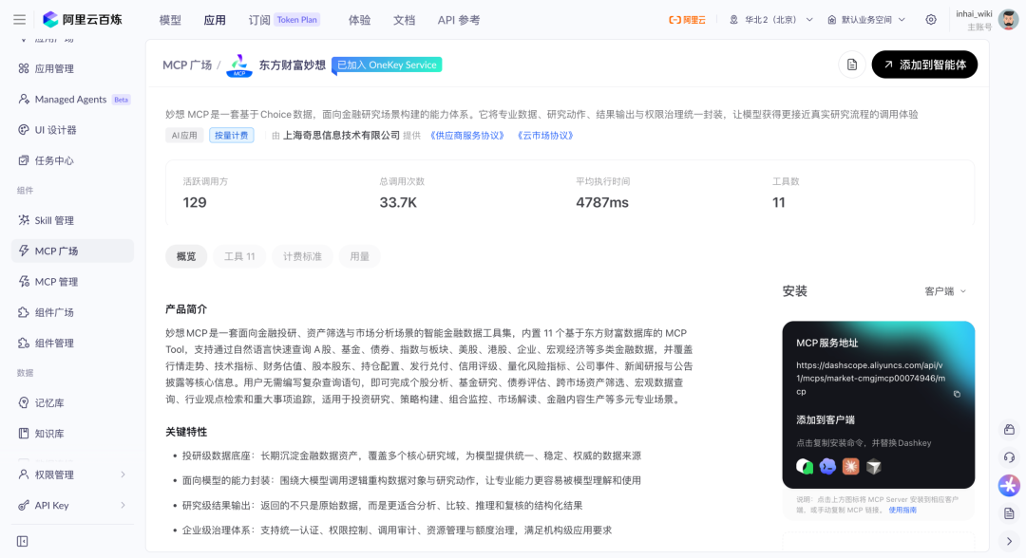This screenshot has height=558, width=1026.
Task: Collapse the floating tools with arrow
Action: [x=1009, y=541]
